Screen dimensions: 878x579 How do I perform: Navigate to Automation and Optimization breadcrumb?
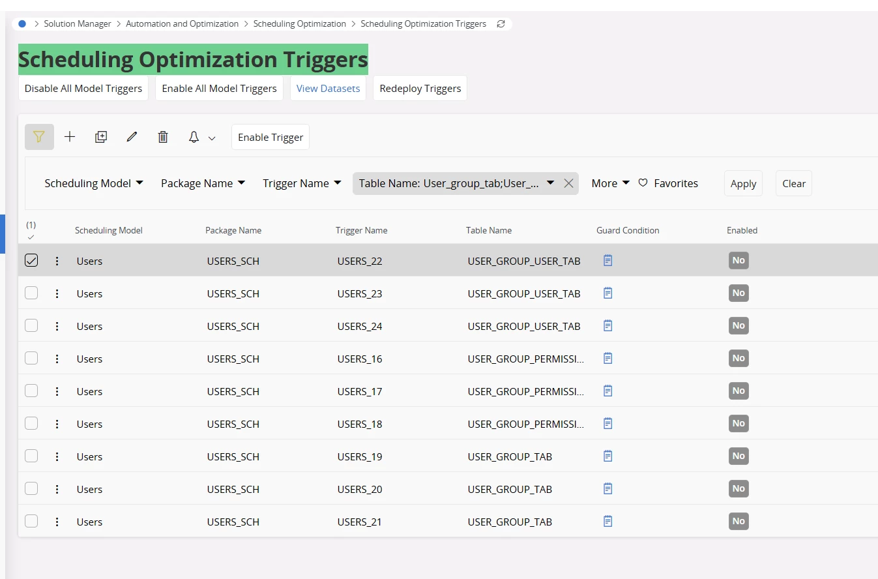point(182,23)
